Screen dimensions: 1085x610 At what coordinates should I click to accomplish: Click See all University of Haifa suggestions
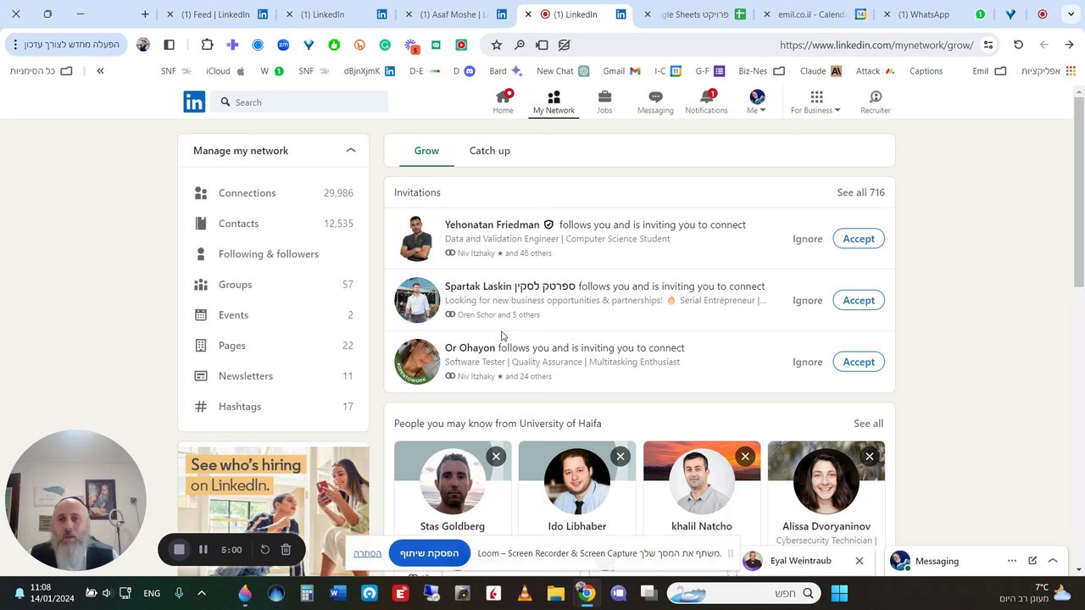[x=868, y=424]
